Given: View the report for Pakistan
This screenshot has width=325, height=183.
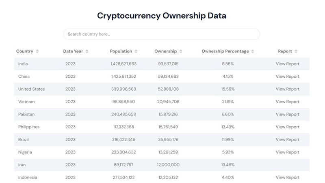Looking at the screenshot, I should tap(287, 114).
